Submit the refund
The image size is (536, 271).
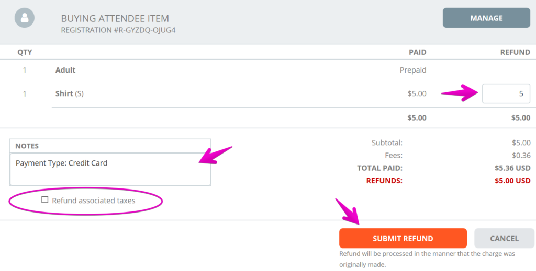pos(403,238)
